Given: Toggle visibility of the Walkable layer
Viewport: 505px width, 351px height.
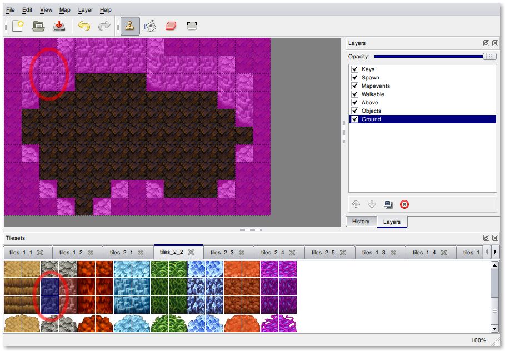Looking at the screenshot, I should (x=354, y=94).
